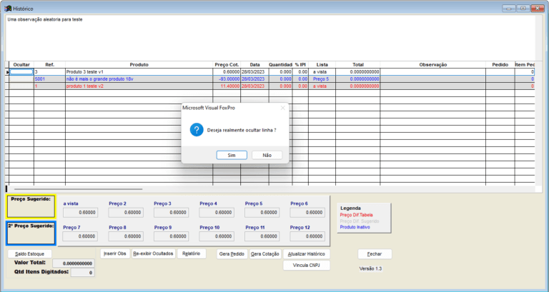
Task: Click the Preço 11 value field
Action: [x=262, y=236]
